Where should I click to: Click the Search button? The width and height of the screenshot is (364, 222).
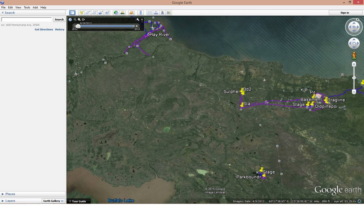(59, 20)
